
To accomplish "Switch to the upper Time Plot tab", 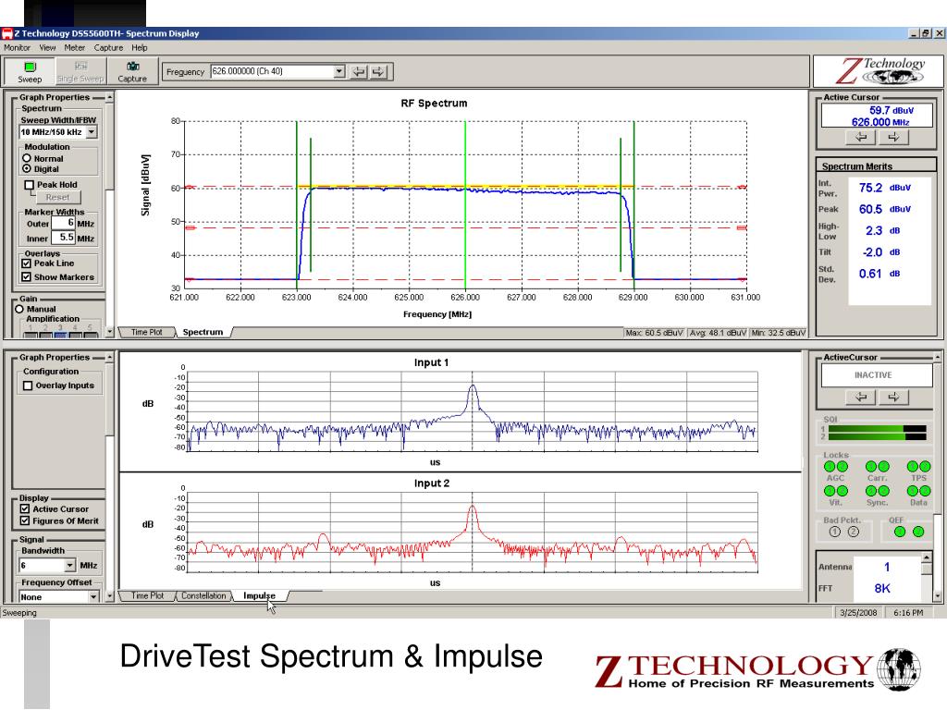I will pyautogui.click(x=147, y=332).
